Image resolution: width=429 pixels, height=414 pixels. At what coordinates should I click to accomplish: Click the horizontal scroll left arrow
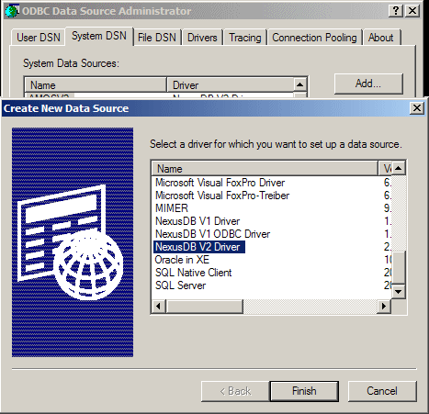point(159,306)
